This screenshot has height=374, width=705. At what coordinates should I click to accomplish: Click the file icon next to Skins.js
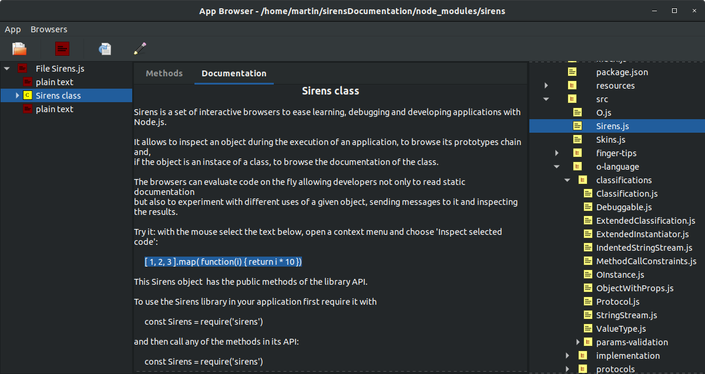tap(578, 140)
